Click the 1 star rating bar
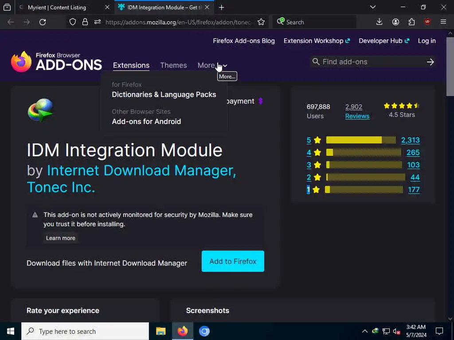Viewport: 454px width, 340px height. (364, 189)
